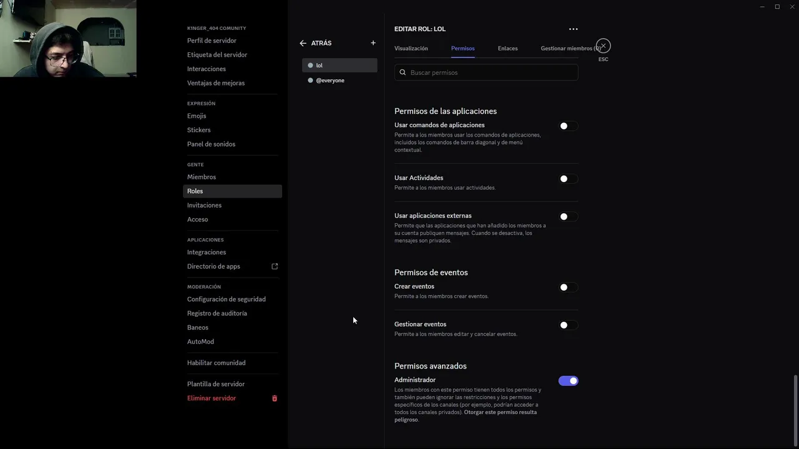
Task: Select the lol role color dot
Action: (x=310, y=65)
